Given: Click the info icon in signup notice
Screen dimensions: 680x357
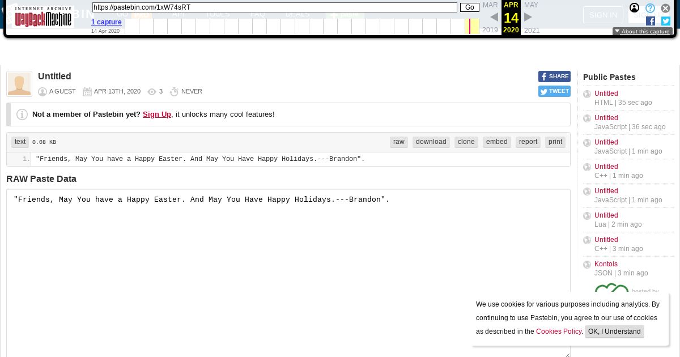Looking at the screenshot, I should tap(22, 114).
